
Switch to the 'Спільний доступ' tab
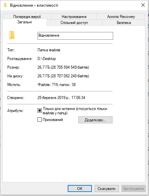pos(74,23)
